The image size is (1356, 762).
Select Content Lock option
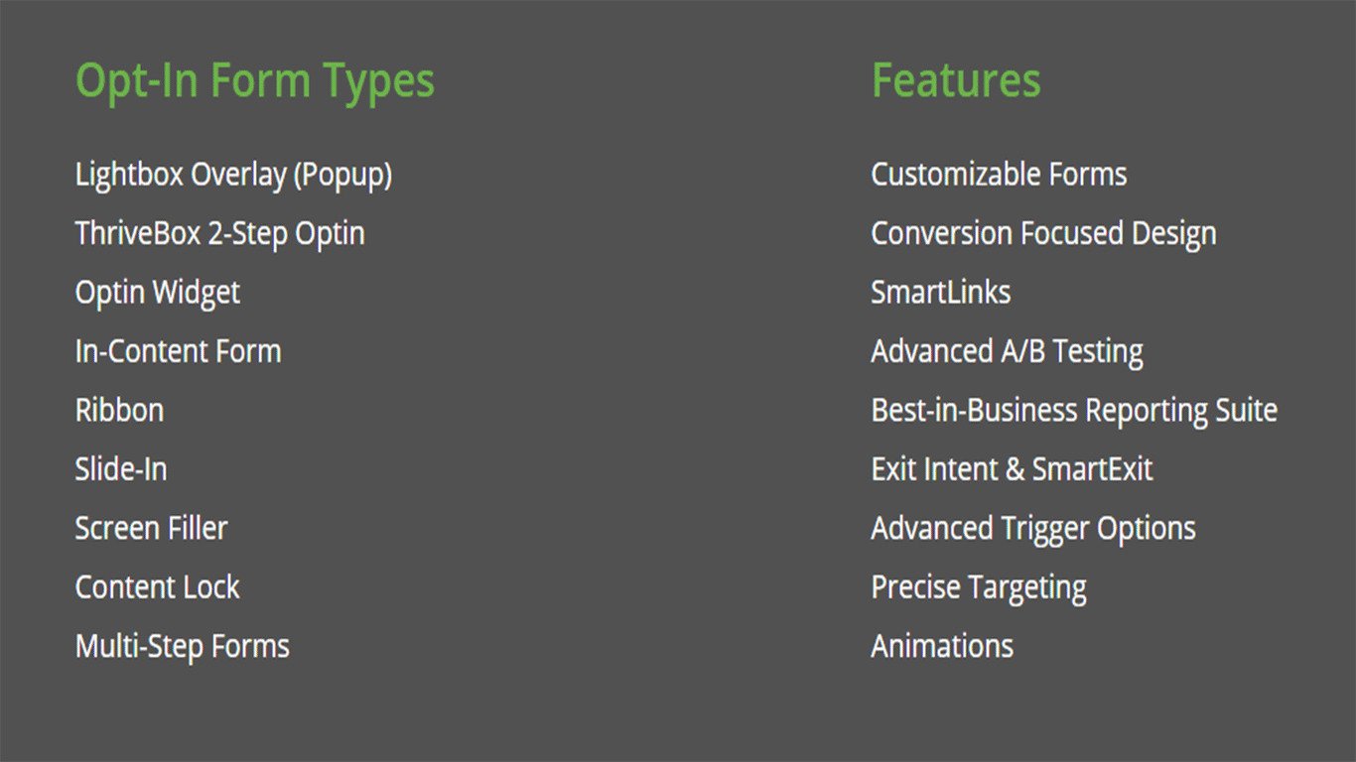point(158,587)
